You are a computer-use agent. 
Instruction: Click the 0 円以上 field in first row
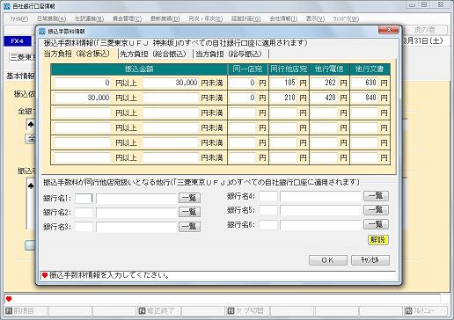tap(83, 83)
